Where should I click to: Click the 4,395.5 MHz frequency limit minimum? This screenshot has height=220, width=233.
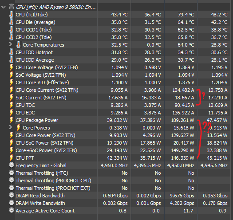click(x=147, y=165)
